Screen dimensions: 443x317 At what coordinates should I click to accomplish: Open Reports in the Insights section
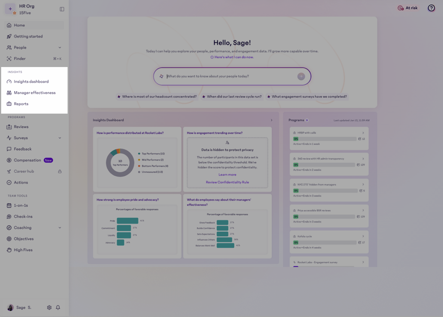21,104
